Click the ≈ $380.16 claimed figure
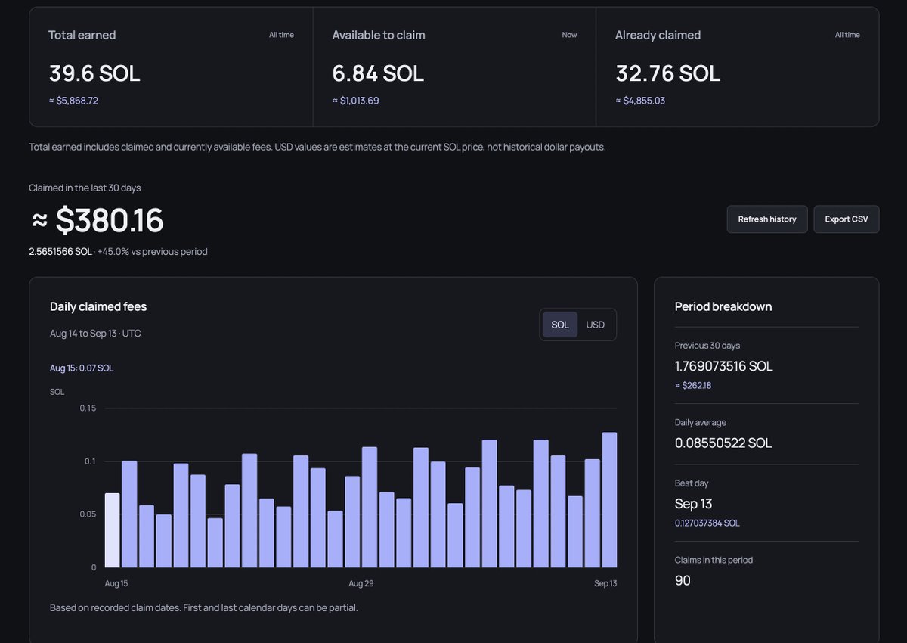 [97, 220]
